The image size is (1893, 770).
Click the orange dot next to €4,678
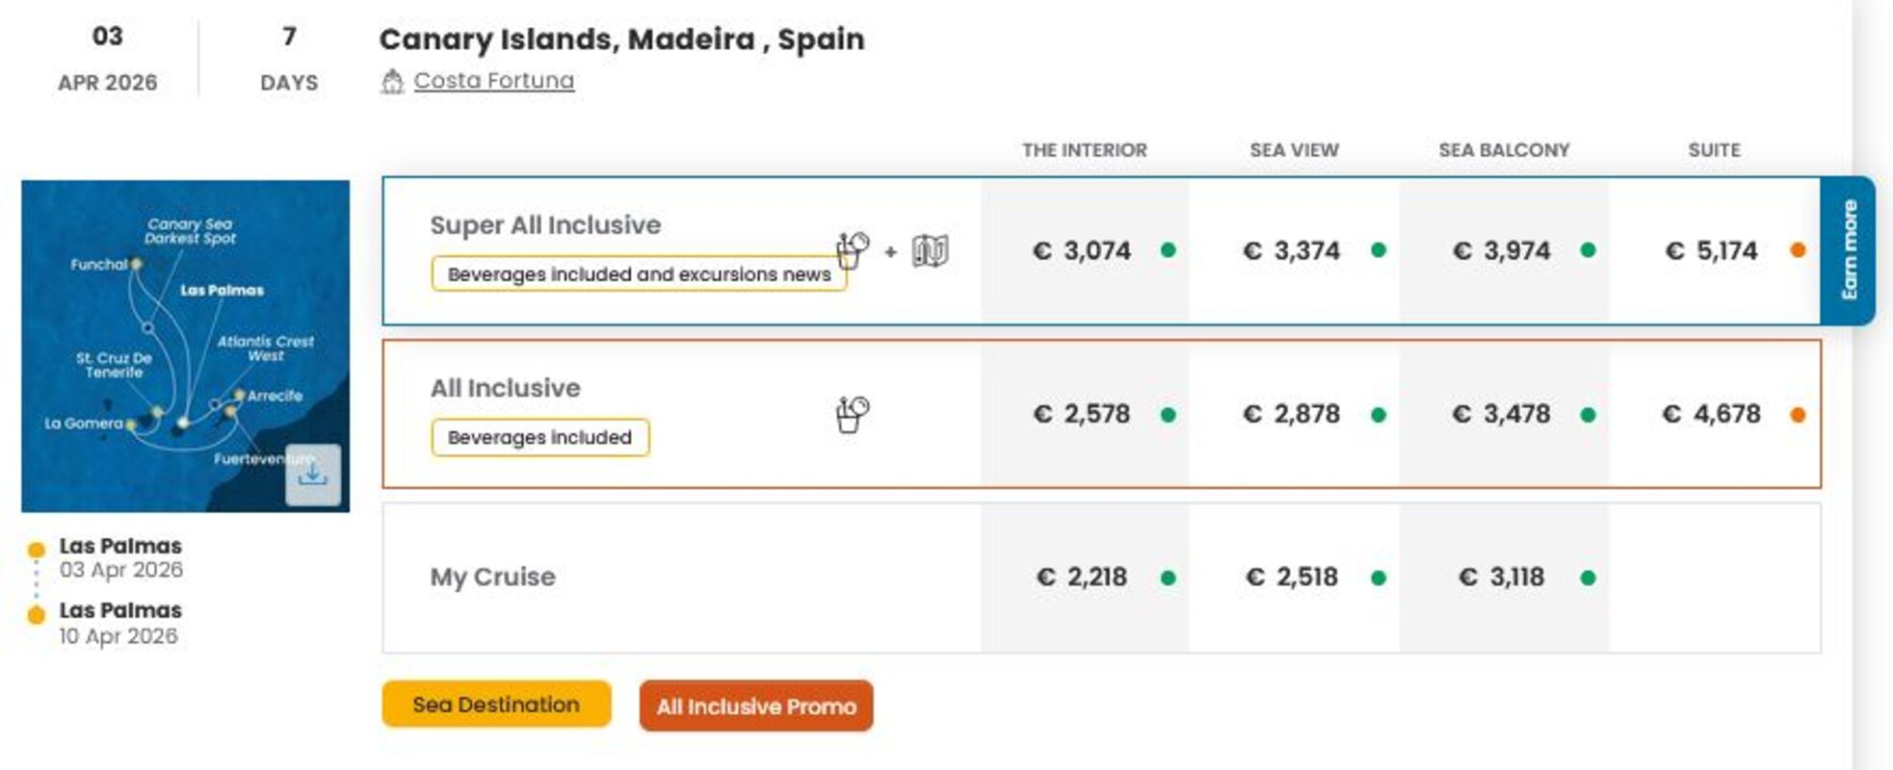(1797, 415)
